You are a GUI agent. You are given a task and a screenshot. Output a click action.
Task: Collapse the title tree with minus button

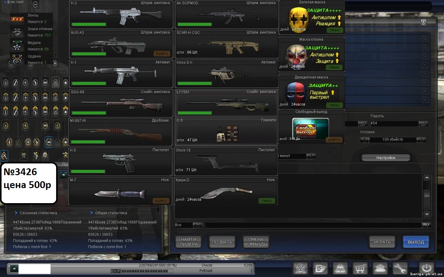pyautogui.click(x=35, y=4)
